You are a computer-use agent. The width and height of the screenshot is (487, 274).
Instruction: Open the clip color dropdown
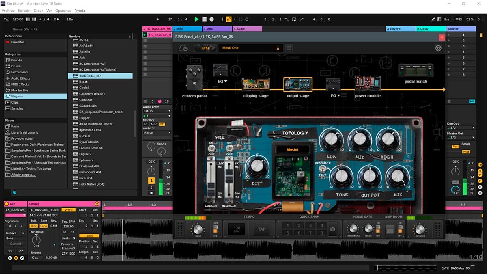click(x=15, y=215)
